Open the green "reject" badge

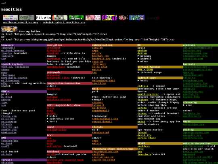click(x=76, y=18)
